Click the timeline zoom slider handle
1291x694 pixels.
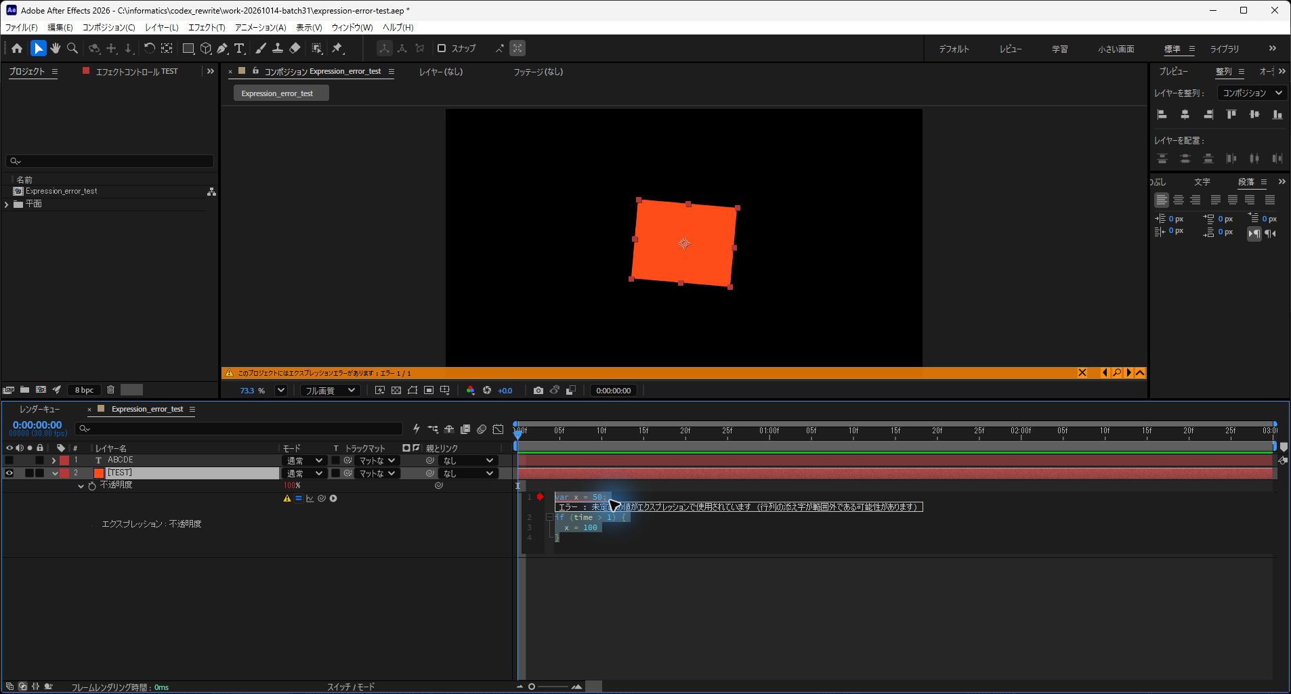532,687
